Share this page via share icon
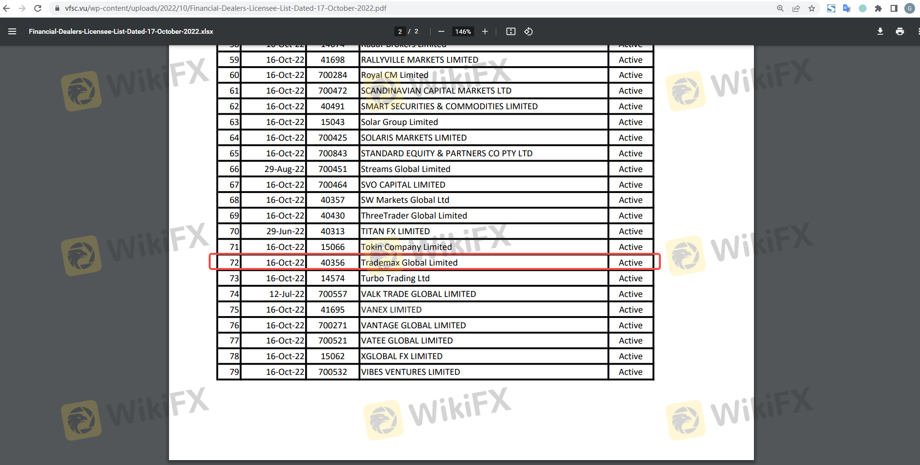 (x=796, y=8)
